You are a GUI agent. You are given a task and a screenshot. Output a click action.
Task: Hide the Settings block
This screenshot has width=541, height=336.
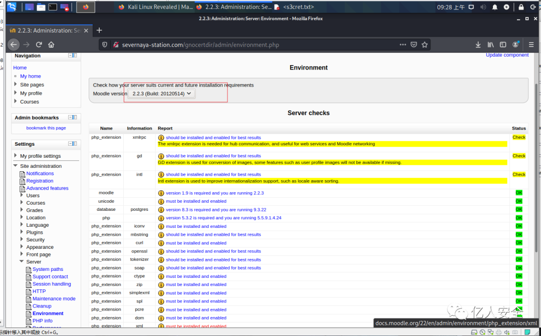click(71, 144)
